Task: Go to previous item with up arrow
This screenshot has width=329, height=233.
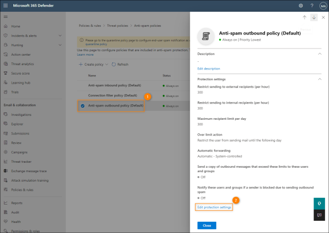Action: [304, 17]
